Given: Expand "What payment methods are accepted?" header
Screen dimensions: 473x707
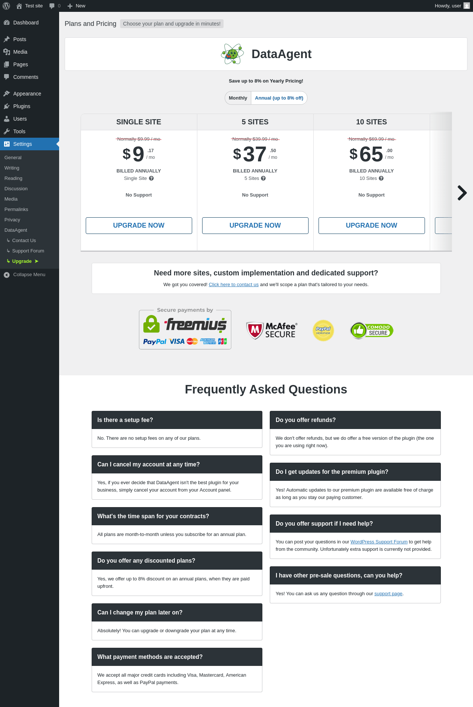Looking at the screenshot, I should [x=177, y=657].
